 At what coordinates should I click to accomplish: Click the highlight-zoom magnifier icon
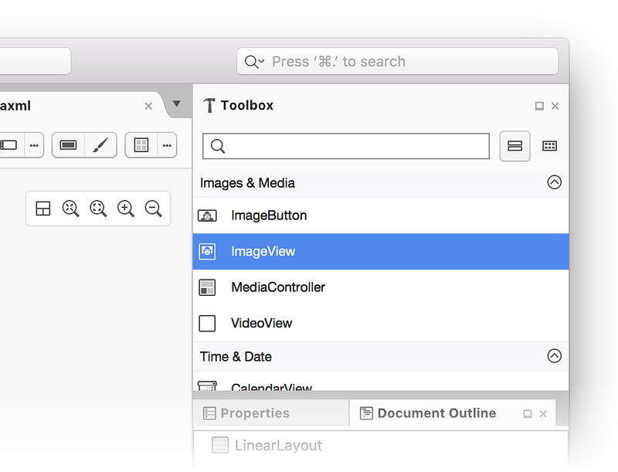[x=98, y=208]
